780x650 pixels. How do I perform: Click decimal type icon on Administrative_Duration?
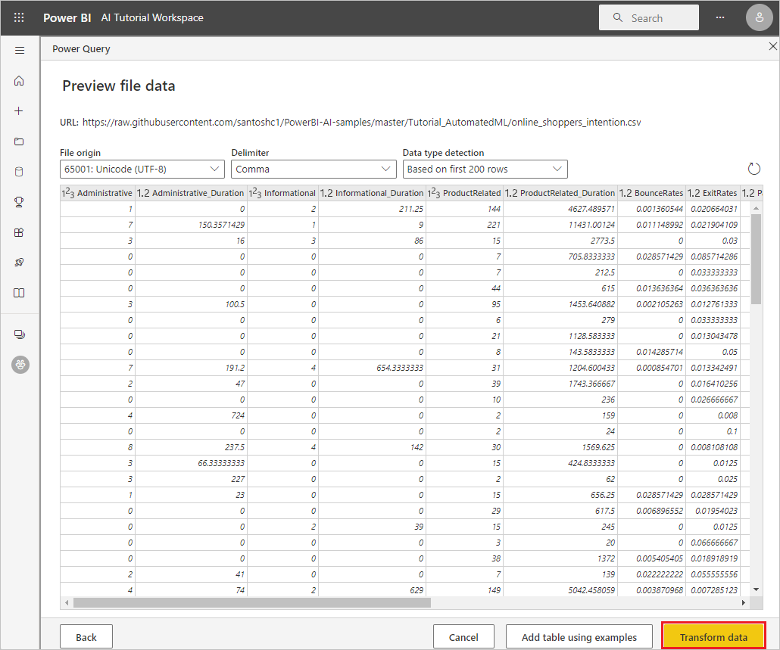[143, 193]
